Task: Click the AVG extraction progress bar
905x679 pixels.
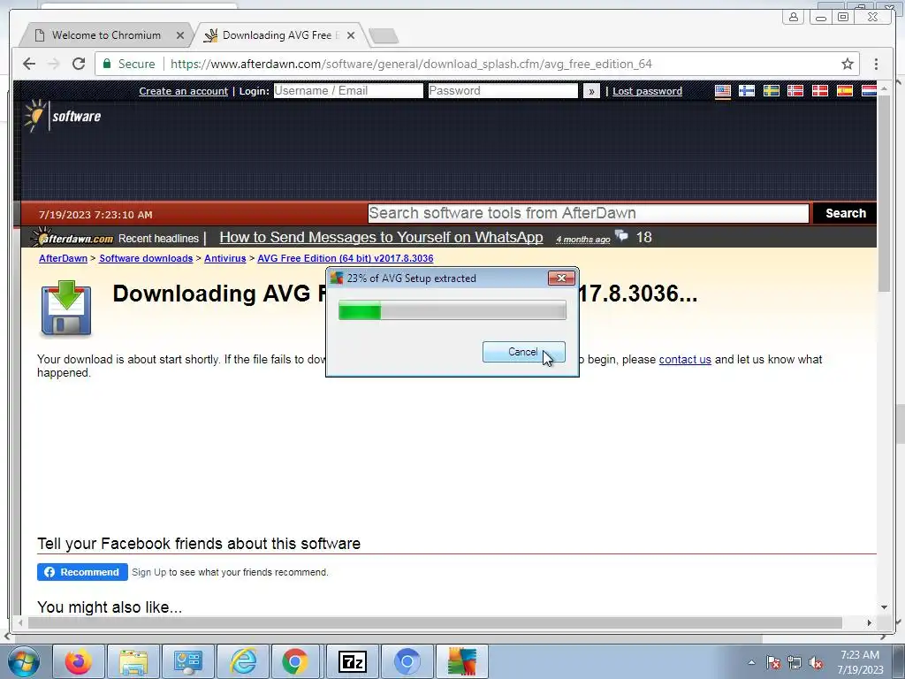Action: point(452,310)
